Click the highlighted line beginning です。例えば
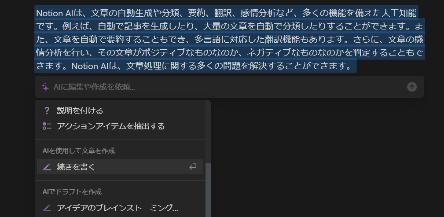Screen dimensions: 444x217 [229, 26]
